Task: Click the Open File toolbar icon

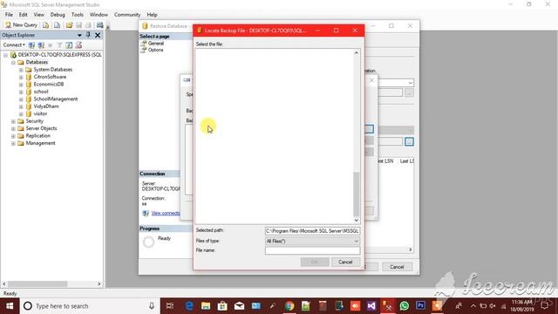Action: click(x=69, y=25)
